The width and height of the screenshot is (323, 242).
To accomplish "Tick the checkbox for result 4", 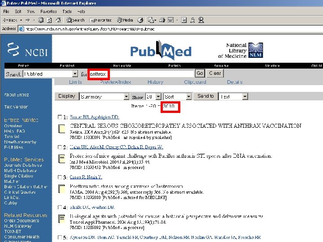I will point(60,207).
